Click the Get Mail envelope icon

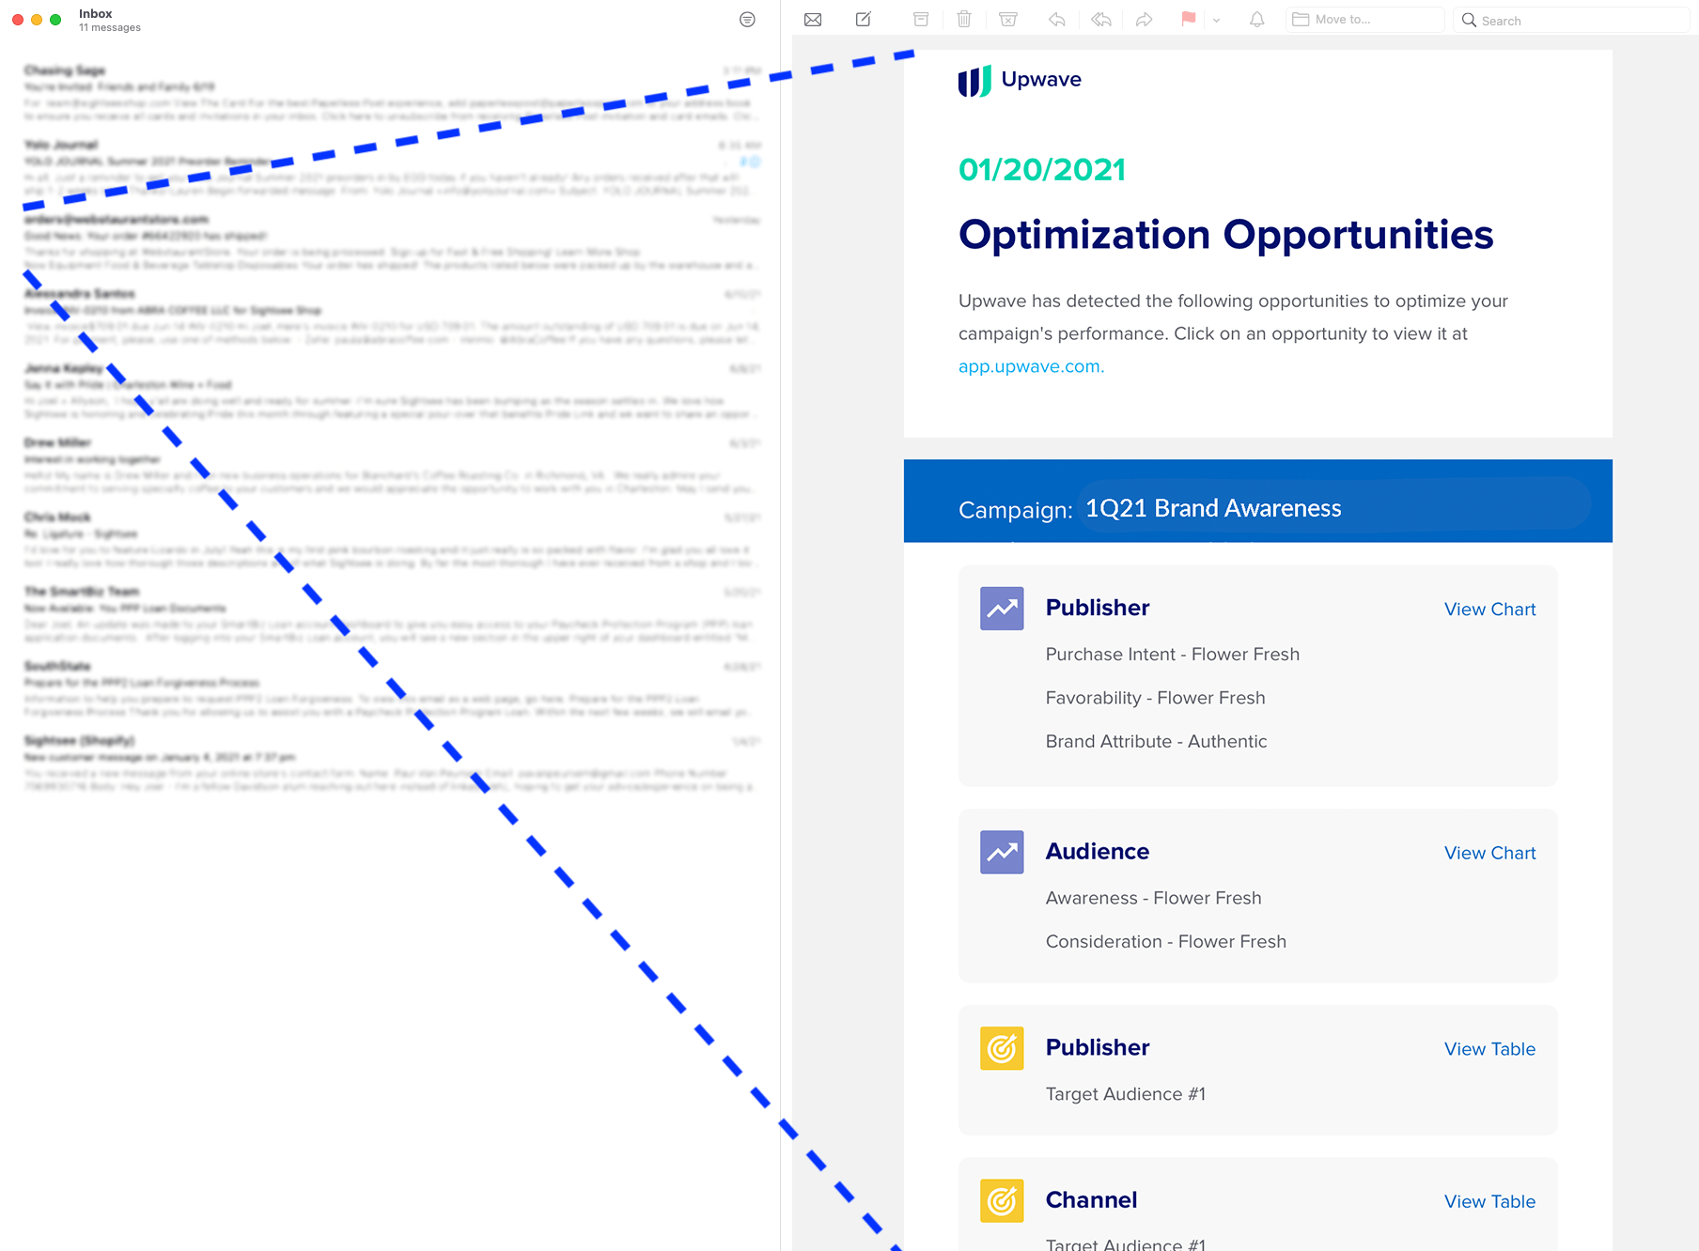pyautogui.click(x=813, y=20)
